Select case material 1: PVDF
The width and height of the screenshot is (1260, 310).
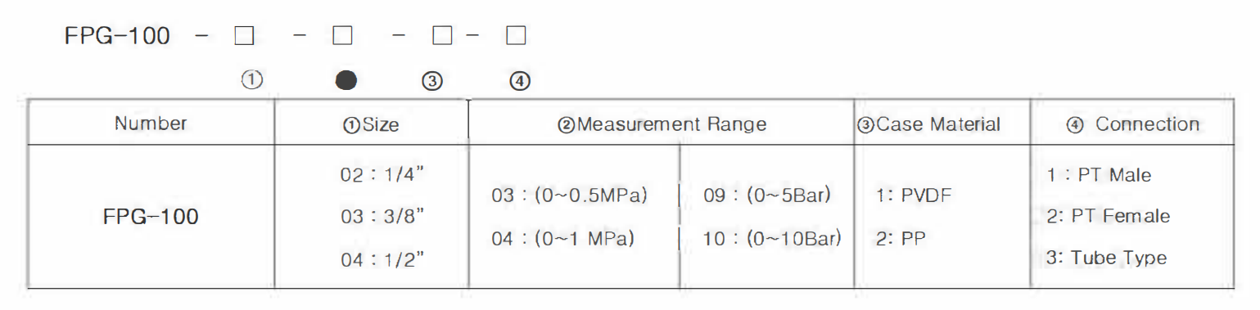tap(913, 196)
